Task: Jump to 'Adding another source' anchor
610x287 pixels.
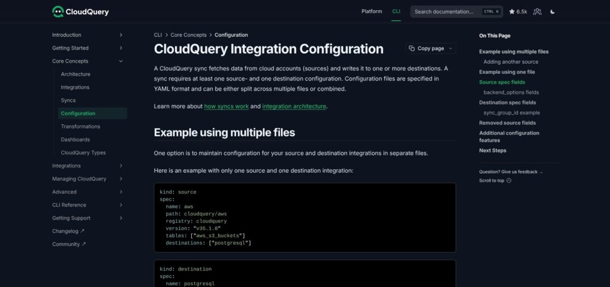Action: click(511, 62)
